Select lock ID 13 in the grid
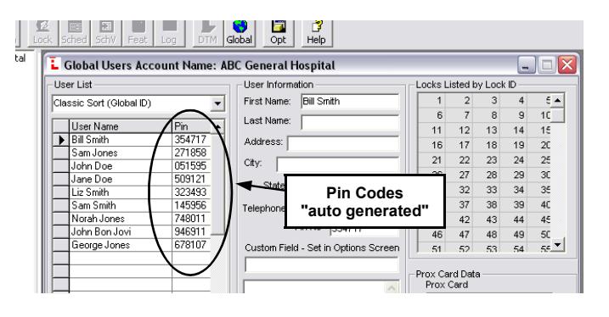609x317 pixels. [x=487, y=131]
